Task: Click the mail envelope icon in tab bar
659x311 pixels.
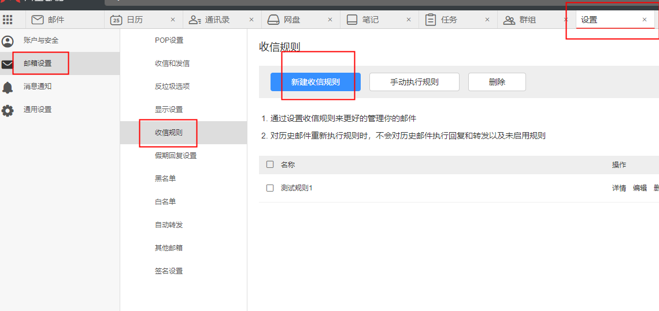Action: [38, 20]
